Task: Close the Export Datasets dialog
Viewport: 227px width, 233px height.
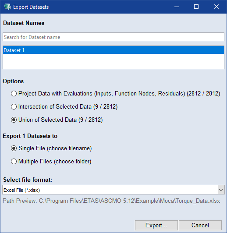Action: [216, 7]
